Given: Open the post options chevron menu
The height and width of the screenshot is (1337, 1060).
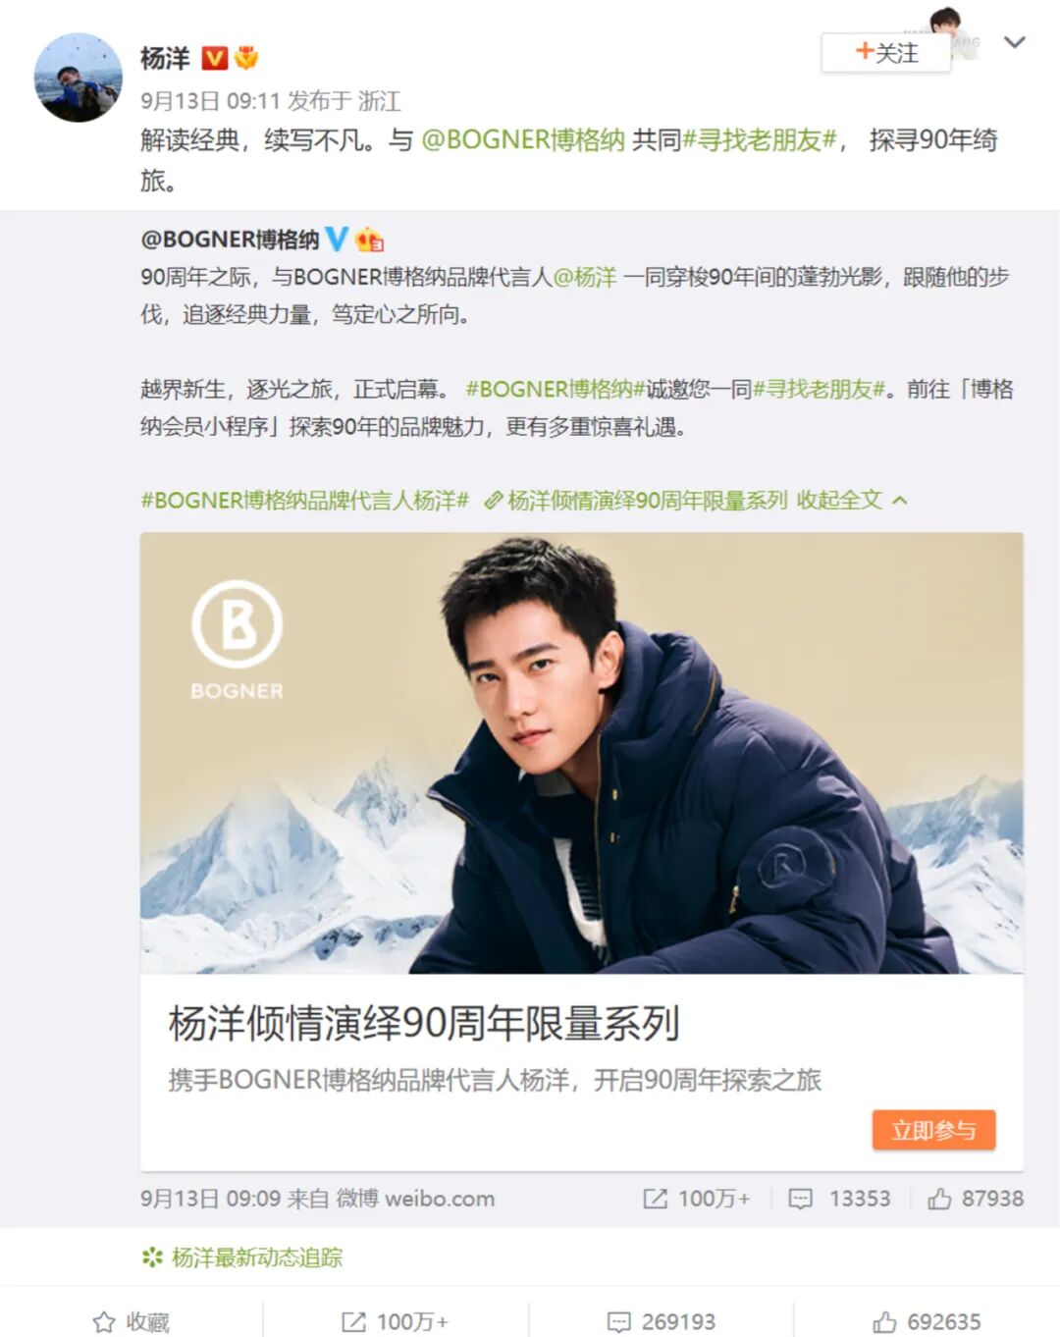Looking at the screenshot, I should 1015,42.
